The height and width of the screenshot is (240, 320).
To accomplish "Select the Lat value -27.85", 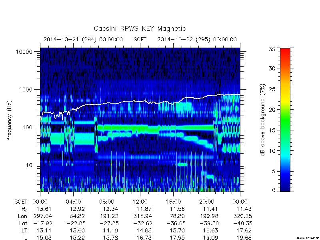I will (x=109, y=224).
